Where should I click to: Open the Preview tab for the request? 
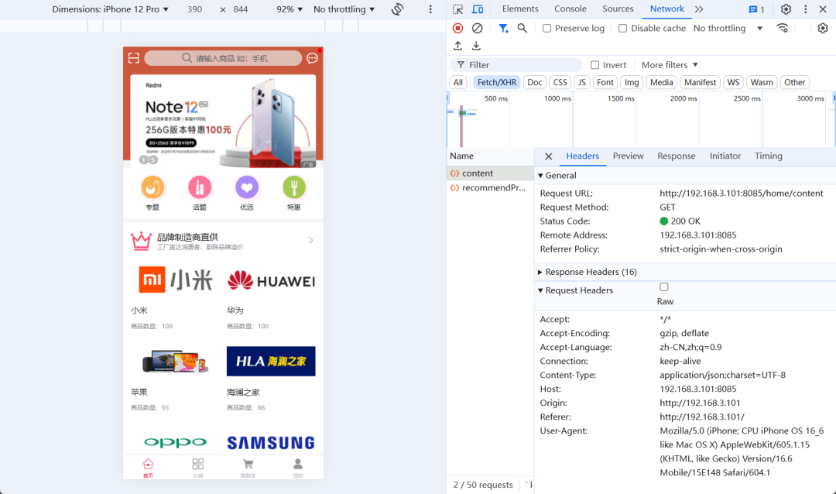(628, 156)
